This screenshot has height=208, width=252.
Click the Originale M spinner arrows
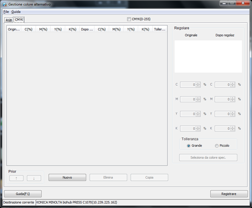198,99
